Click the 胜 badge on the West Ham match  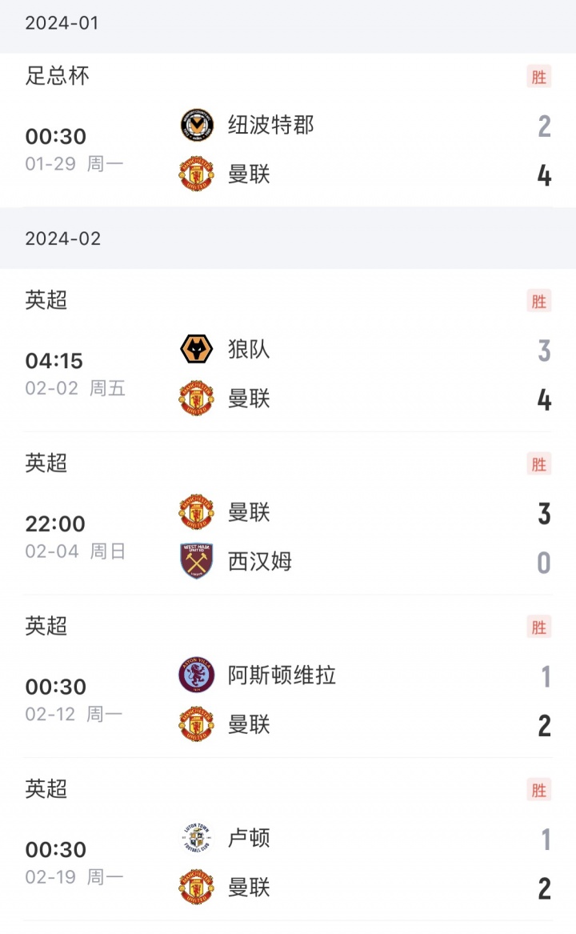click(x=539, y=464)
